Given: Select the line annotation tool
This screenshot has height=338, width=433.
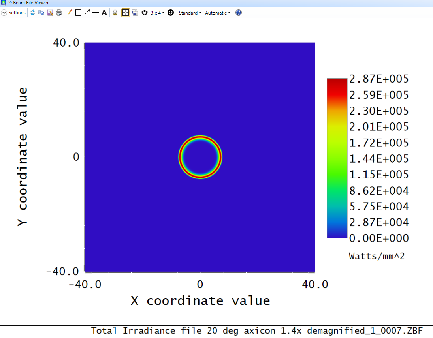Looking at the screenshot, I should click(96, 13).
